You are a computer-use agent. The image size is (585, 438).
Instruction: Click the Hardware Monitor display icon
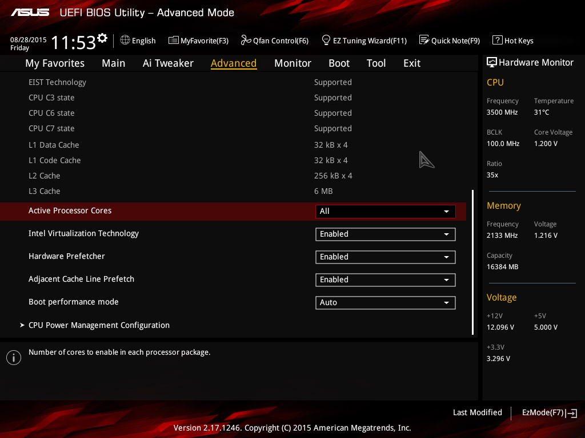point(492,62)
